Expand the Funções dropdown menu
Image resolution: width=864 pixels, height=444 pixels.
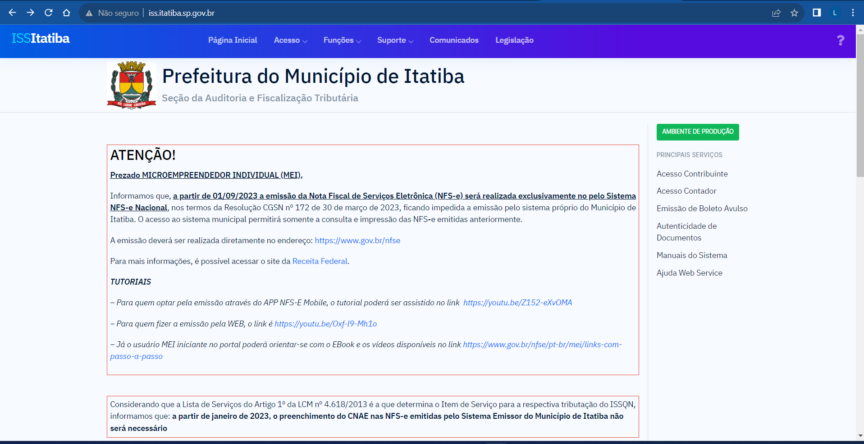pos(342,40)
